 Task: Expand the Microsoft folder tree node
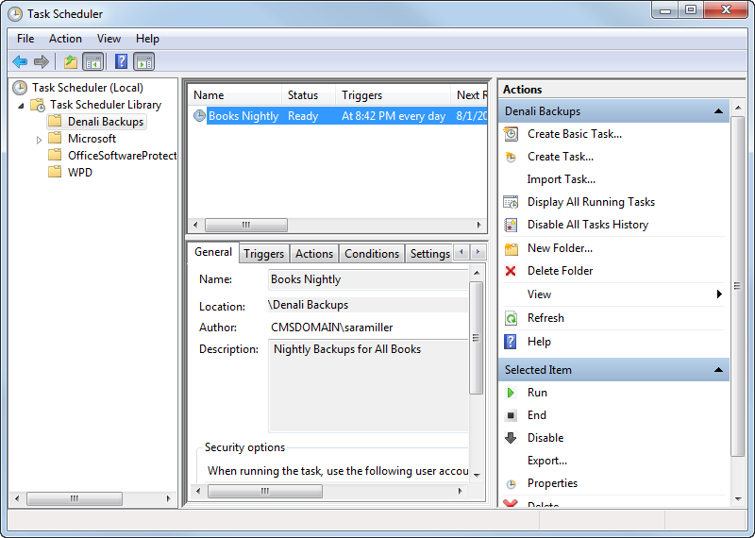[39, 140]
